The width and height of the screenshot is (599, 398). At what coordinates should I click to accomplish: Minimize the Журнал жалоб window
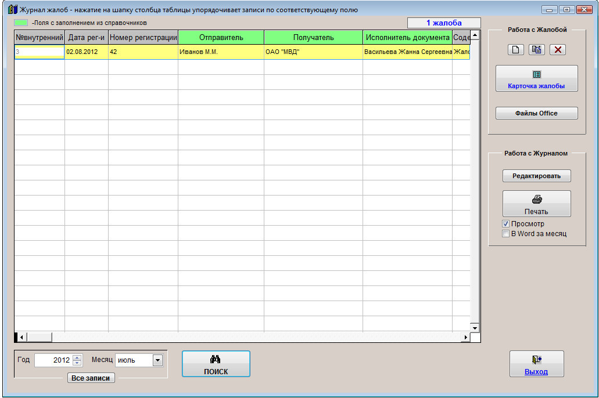pyautogui.click(x=549, y=10)
